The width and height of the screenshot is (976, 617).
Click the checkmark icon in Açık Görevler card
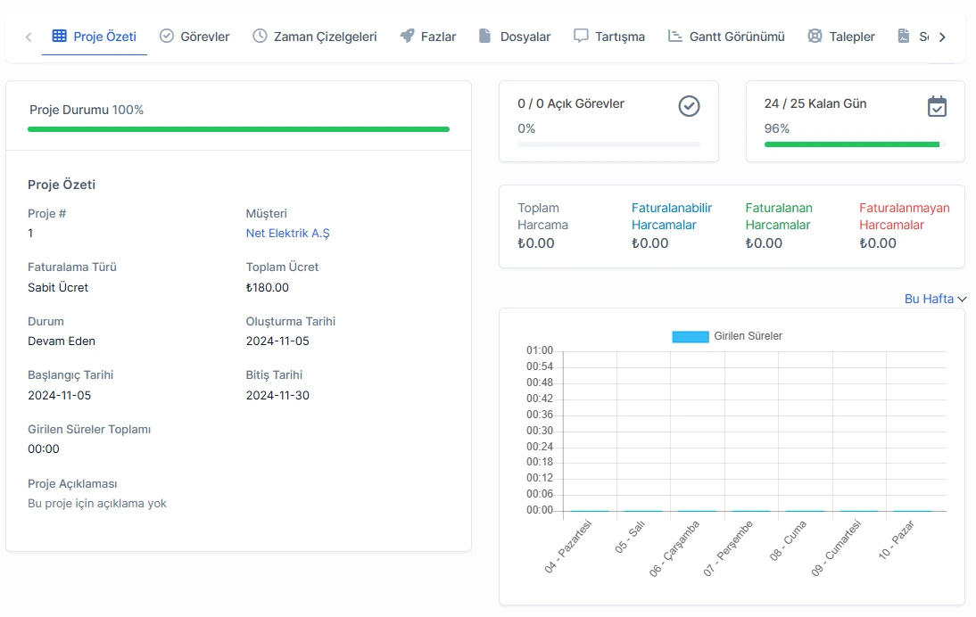pos(689,106)
